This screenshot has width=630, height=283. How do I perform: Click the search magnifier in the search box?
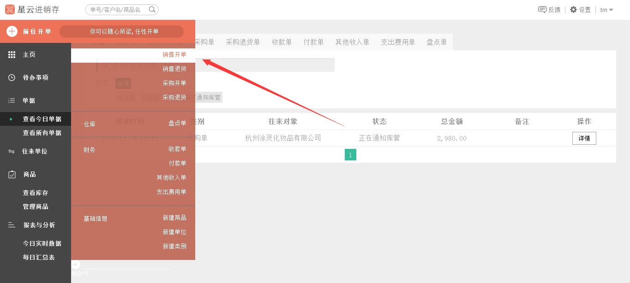coord(152,9)
